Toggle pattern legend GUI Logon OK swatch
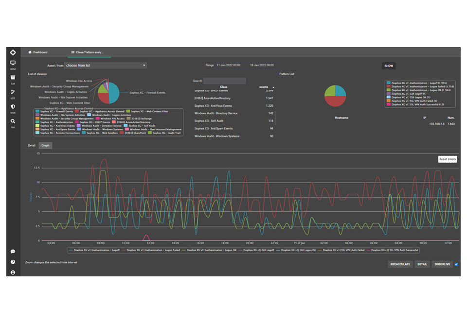This screenshot has height=323, width=467. tap(389, 97)
